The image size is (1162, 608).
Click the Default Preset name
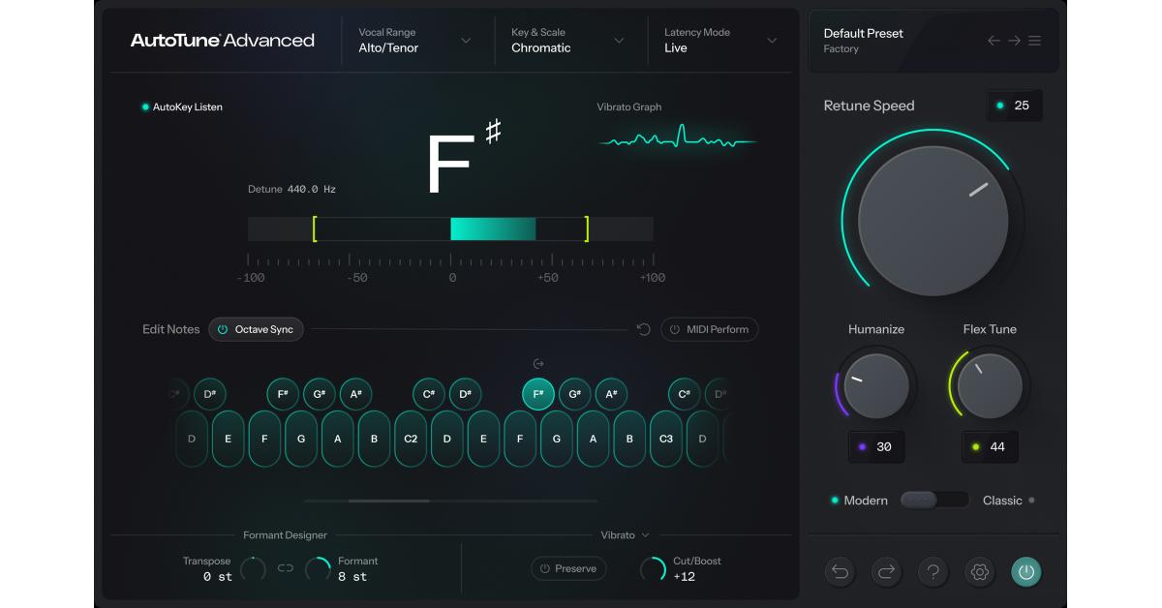pyautogui.click(x=864, y=33)
